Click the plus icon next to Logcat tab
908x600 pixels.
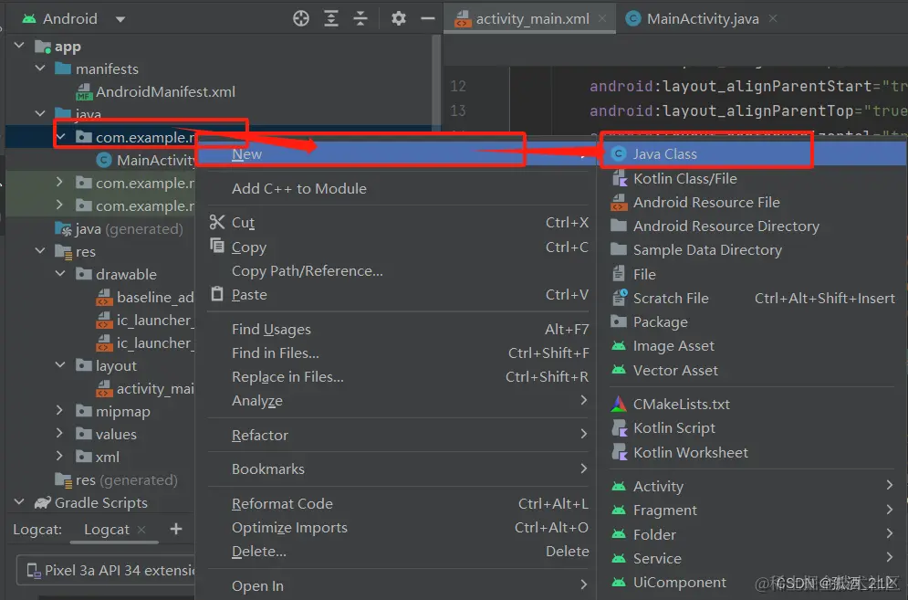point(176,529)
